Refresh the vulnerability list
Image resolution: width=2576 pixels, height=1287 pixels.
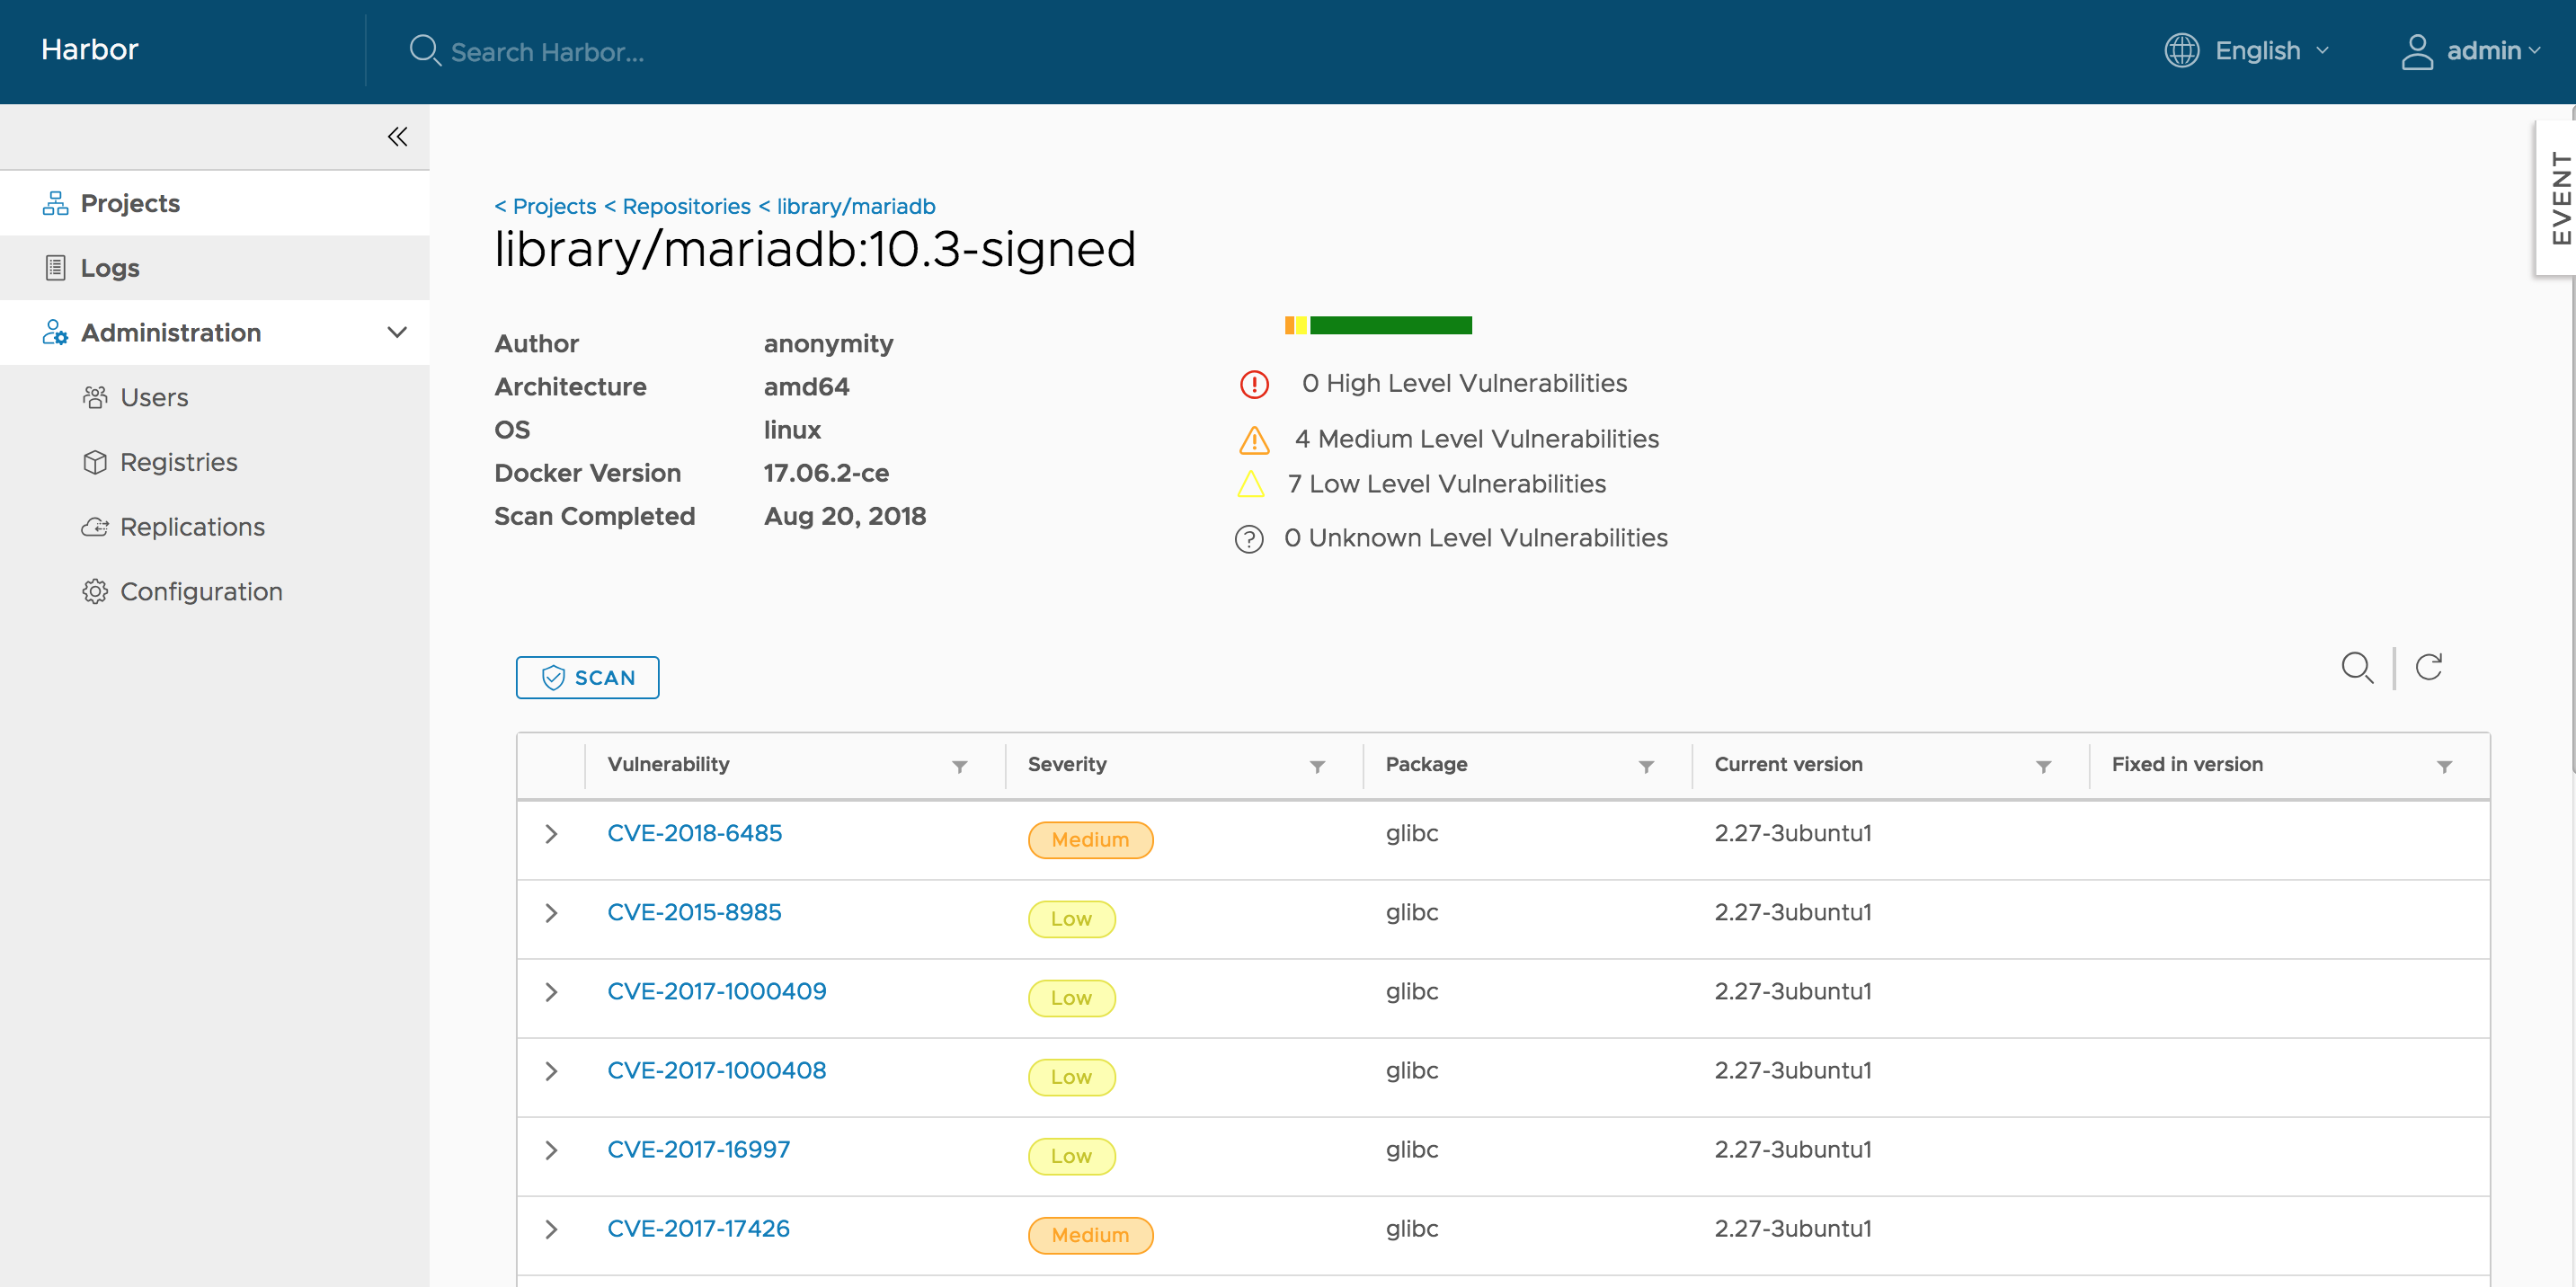point(2429,666)
